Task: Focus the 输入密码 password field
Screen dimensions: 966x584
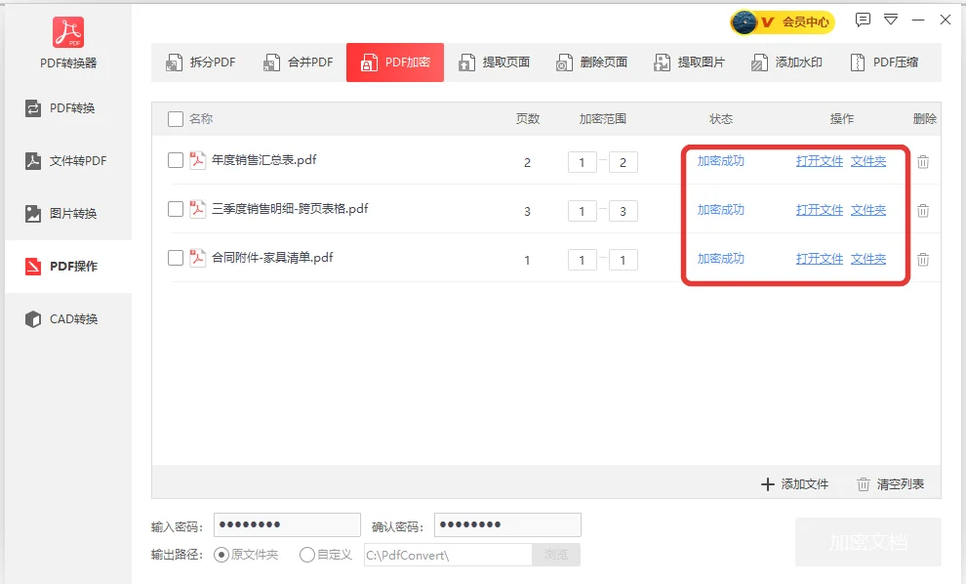Action: [287, 524]
